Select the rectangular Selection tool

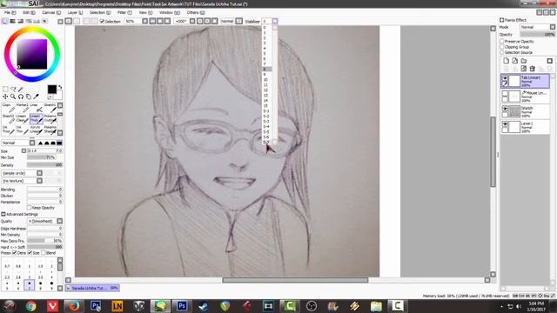(5, 89)
